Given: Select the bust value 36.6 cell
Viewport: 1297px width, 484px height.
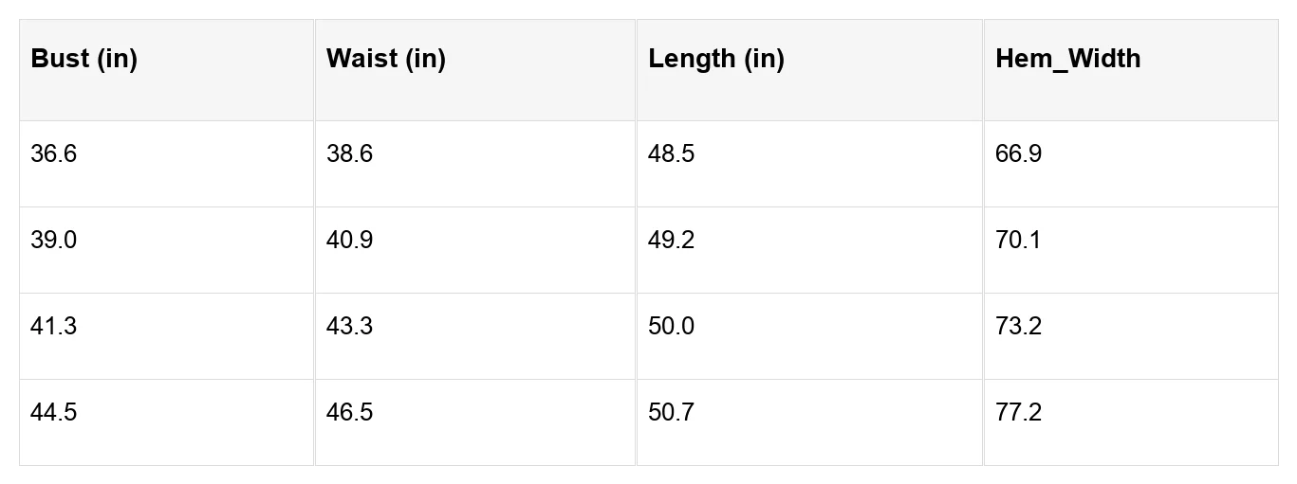Looking at the screenshot, I should [x=166, y=164].
